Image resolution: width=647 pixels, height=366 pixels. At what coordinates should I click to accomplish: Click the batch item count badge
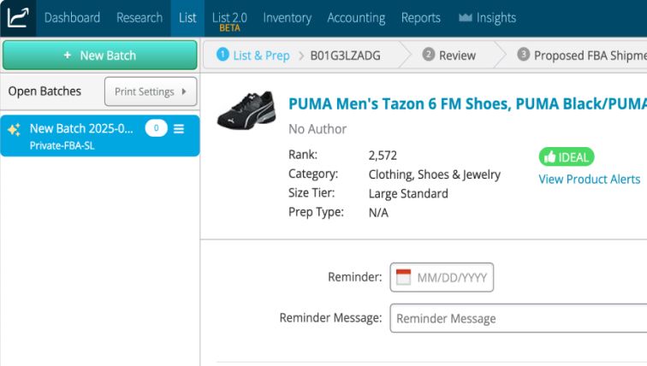point(156,129)
